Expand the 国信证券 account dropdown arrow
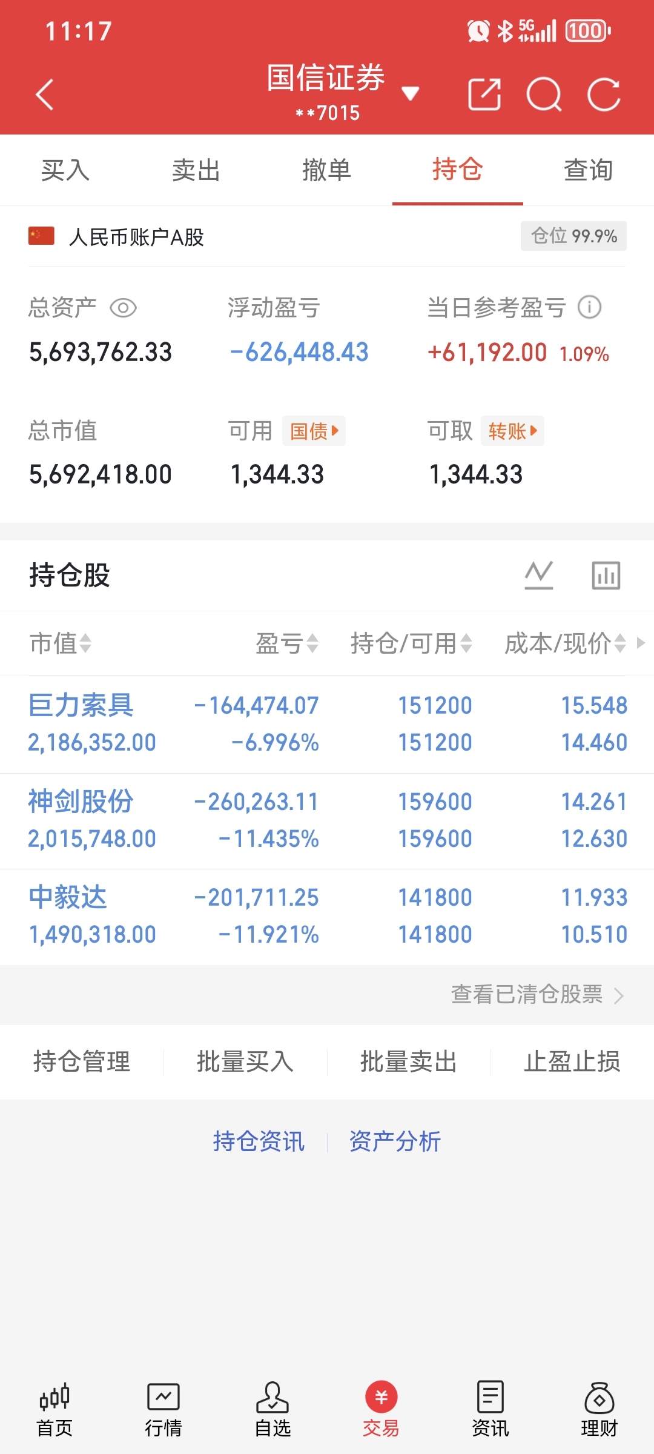The height and width of the screenshot is (1454, 654). 411,93
